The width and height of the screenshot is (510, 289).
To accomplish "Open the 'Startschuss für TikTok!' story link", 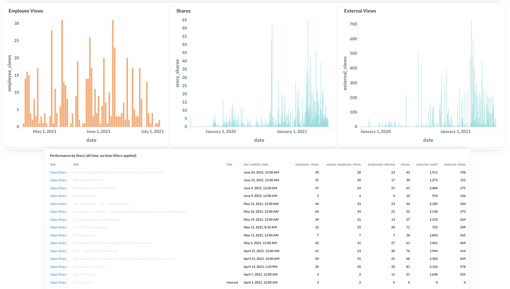I will point(58,267).
